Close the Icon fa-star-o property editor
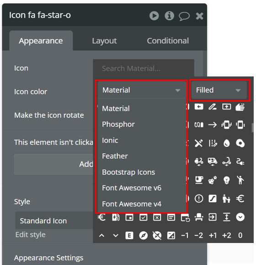Screen dimensions: 256x265 click(x=199, y=16)
